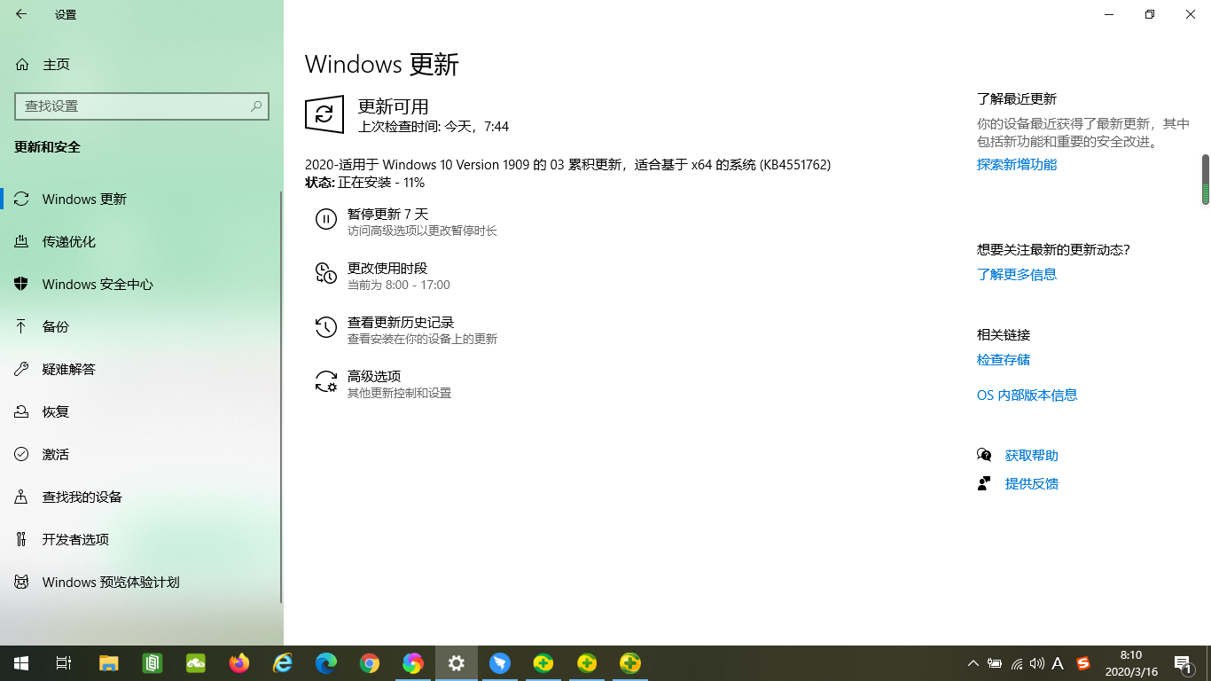This screenshot has height=681, width=1211.
Task: Click the checkmark circle icon for 激活
Action: [x=22, y=454]
